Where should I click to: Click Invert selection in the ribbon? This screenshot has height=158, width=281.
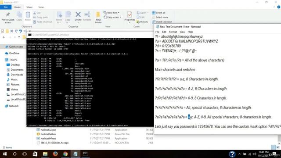point(162,22)
